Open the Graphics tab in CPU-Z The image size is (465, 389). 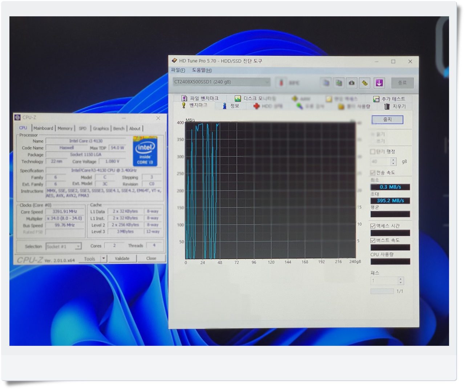click(x=101, y=128)
